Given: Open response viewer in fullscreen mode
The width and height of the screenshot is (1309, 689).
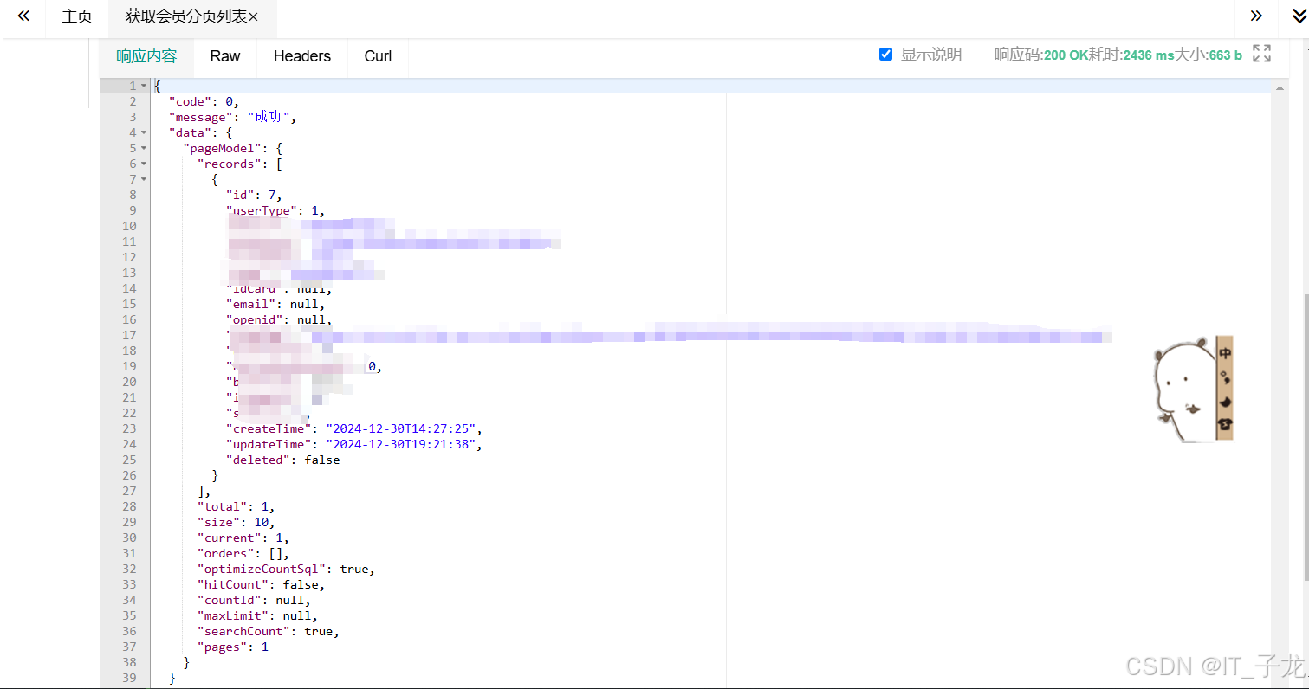Looking at the screenshot, I should (1261, 54).
